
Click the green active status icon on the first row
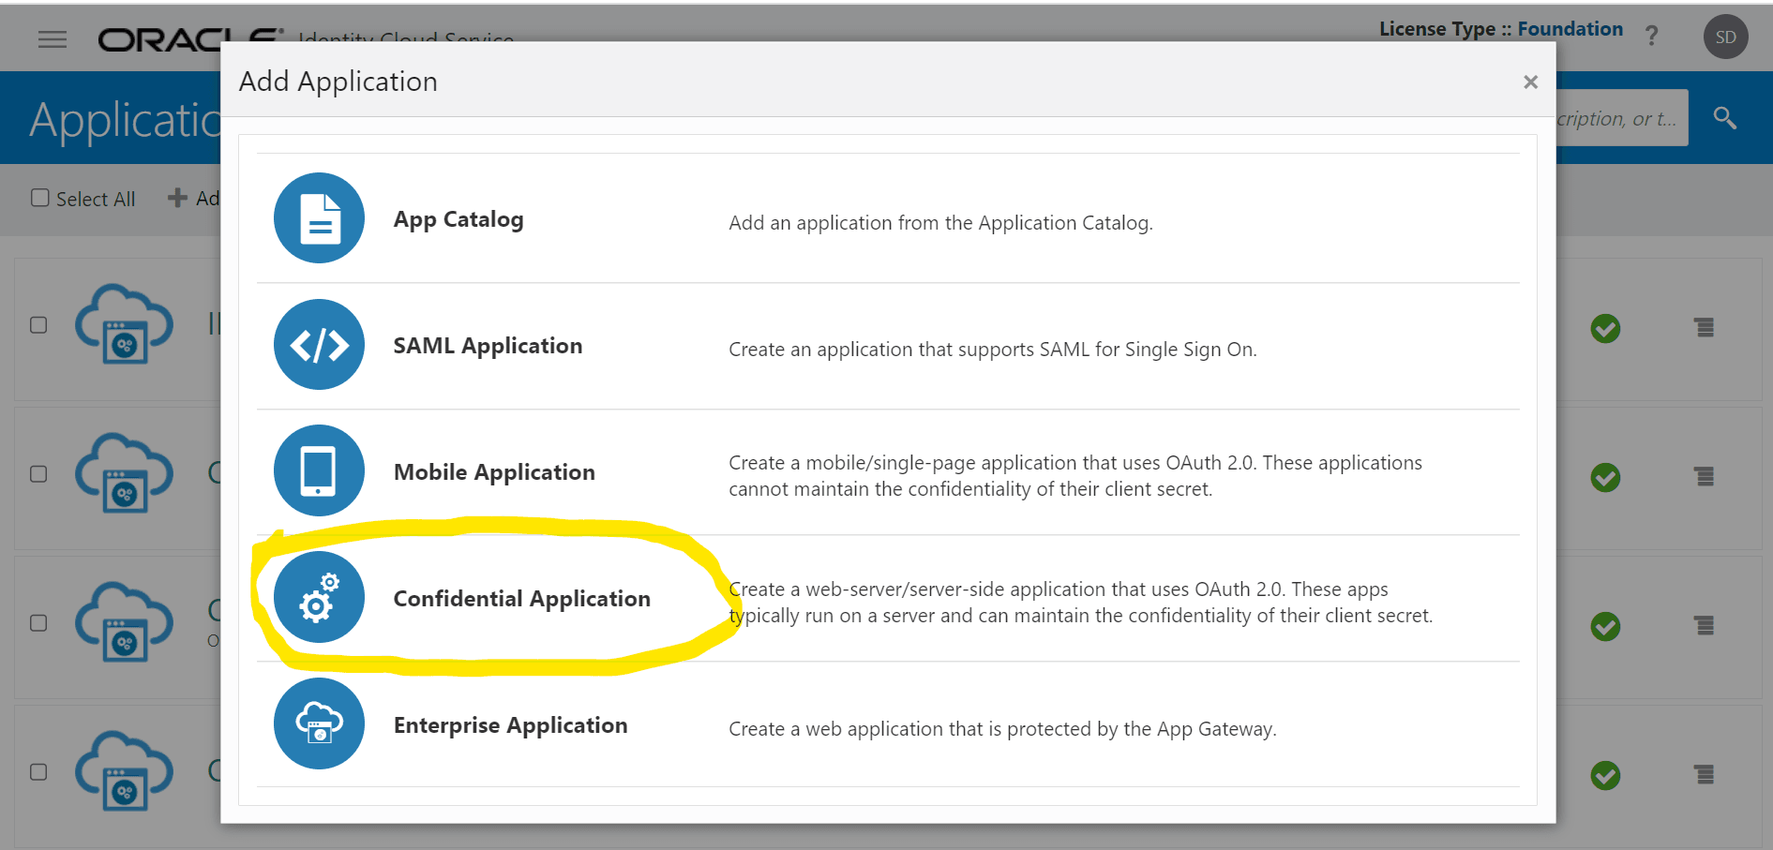[1605, 329]
